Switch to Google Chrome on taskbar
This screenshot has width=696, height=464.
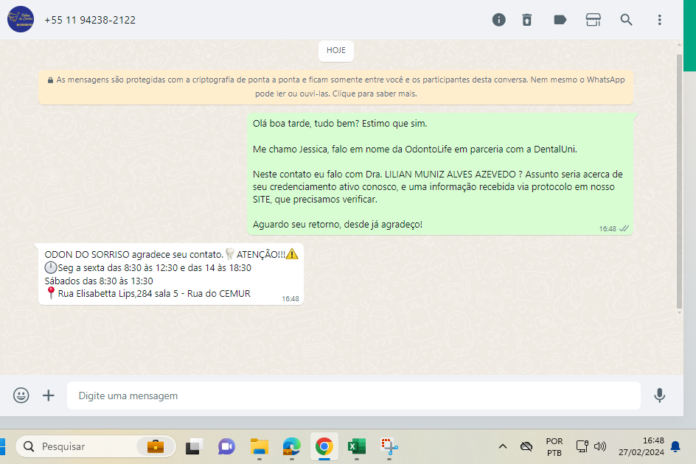pyautogui.click(x=324, y=446)
